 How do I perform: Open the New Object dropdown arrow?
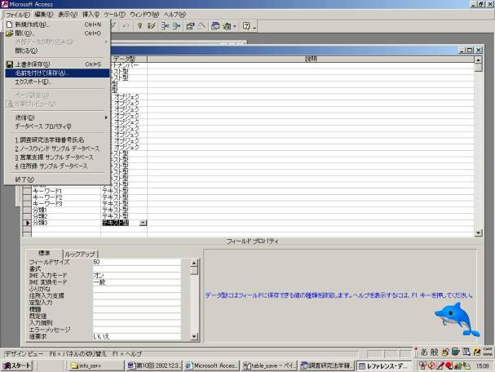235,26
